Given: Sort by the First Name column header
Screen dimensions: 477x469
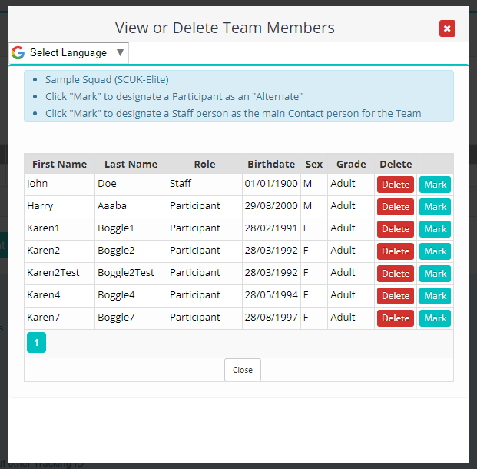Looking at the screenshot, I should [x=59, y=164].
